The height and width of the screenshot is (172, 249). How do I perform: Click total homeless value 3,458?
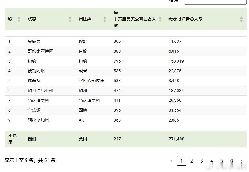pos(174,81)
